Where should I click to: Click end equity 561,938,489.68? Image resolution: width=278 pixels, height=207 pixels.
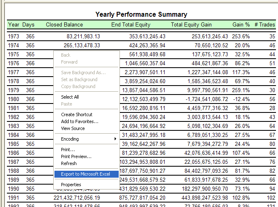tap(147, 54)
